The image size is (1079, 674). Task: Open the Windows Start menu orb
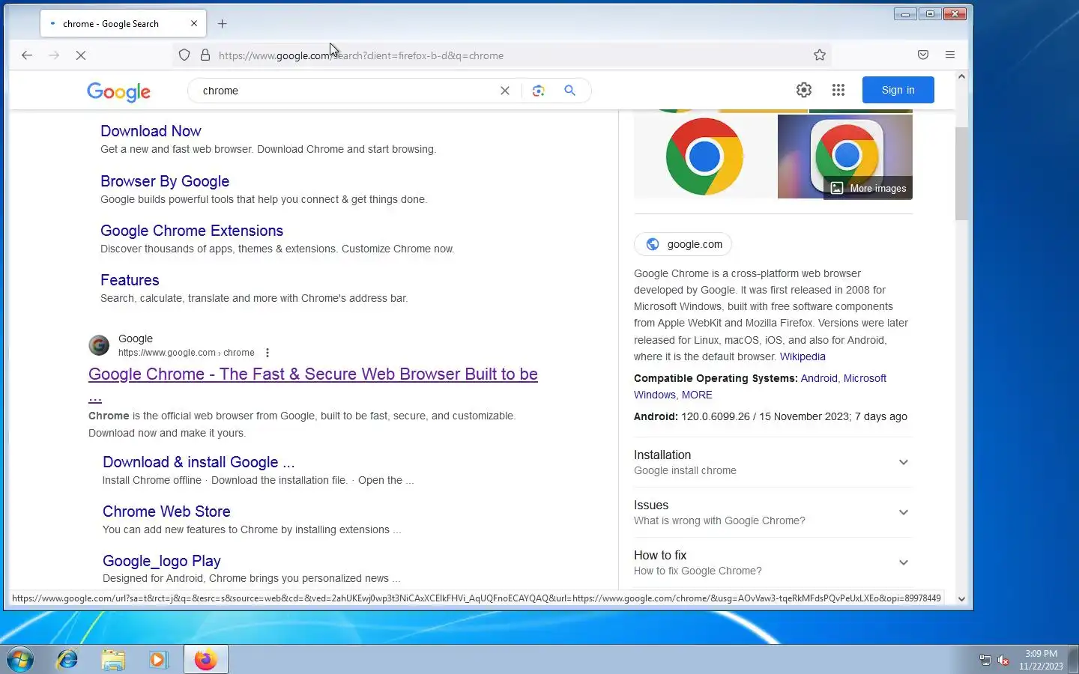[20, 659]
